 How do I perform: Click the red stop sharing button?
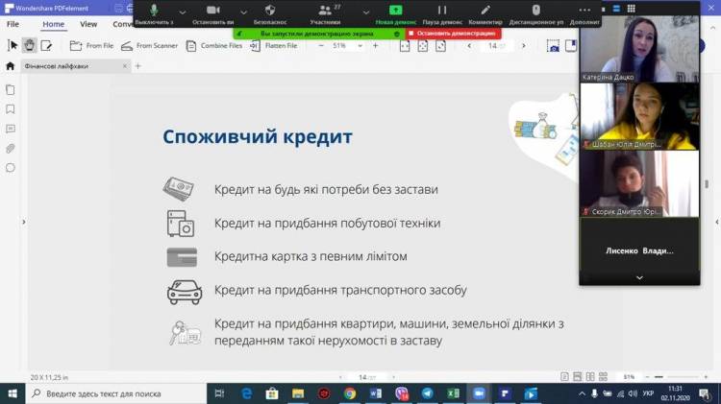pyautogui.click(x=452, y=33)
